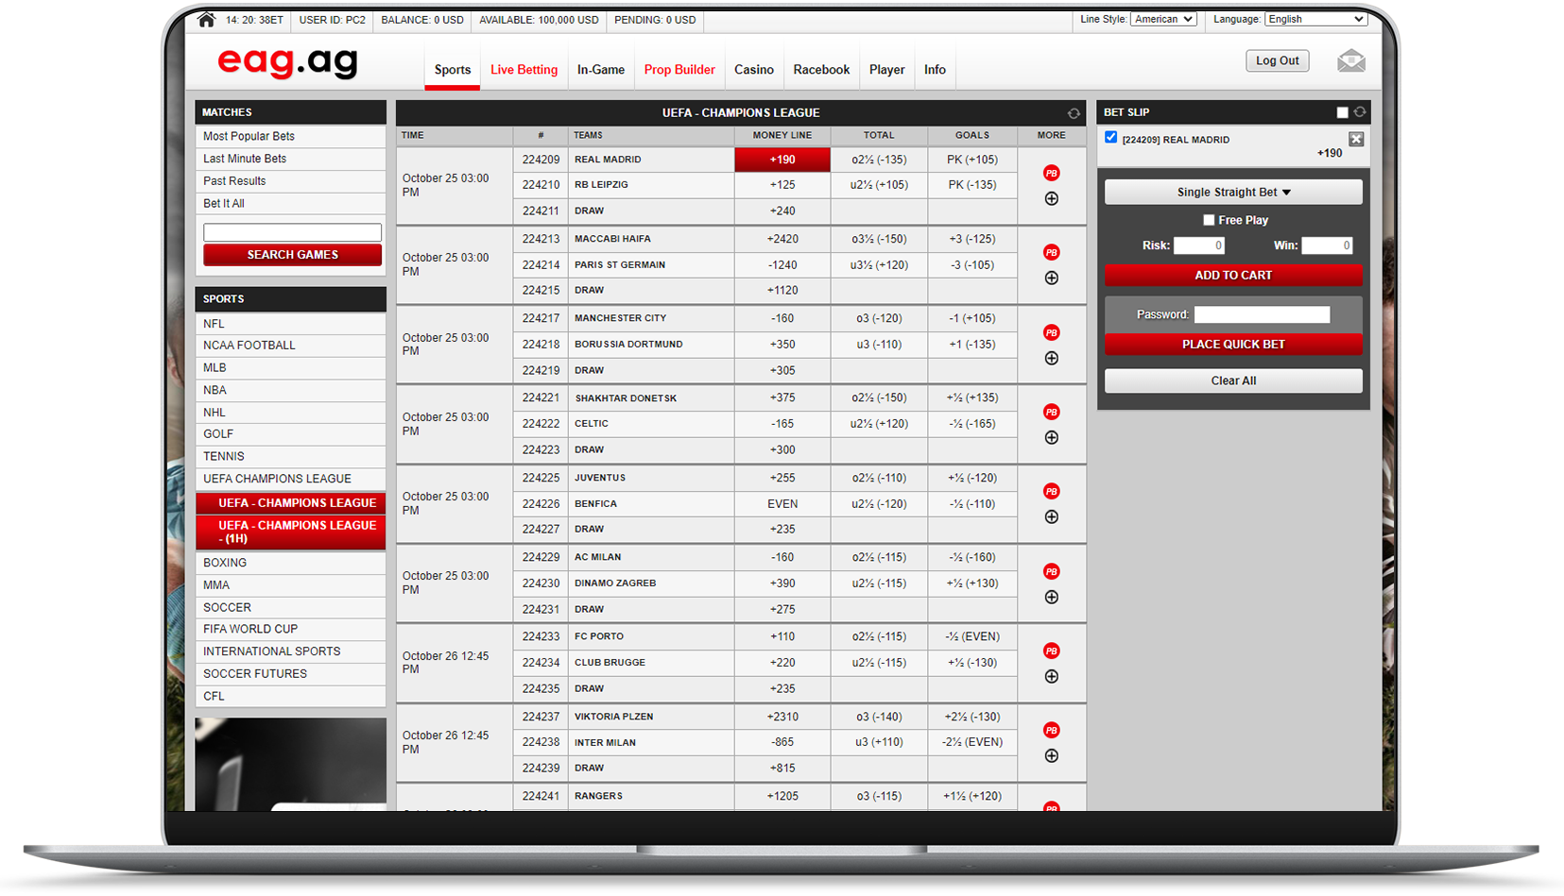Select Borussia Dortmund +1 (-135) goals
Screen dimensions: 1564x896
pyautogui.click(x=972, y=345)
